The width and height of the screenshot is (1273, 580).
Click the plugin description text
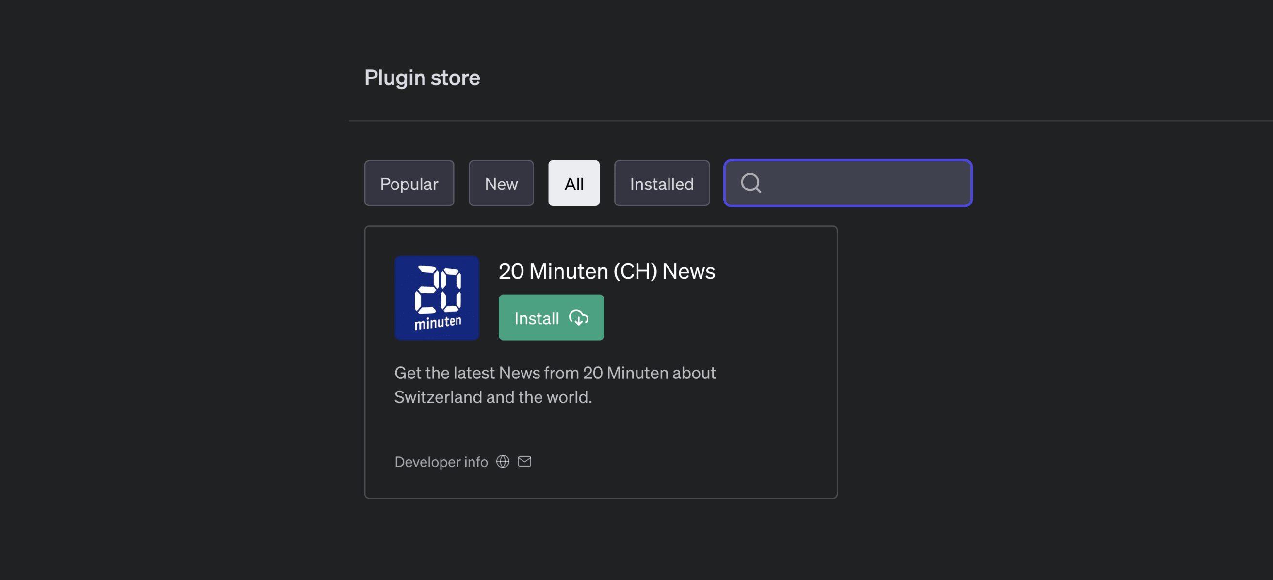(555, 385)
